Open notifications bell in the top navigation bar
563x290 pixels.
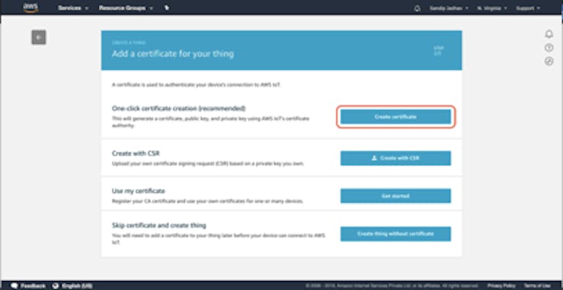click(x=417, y=8)
